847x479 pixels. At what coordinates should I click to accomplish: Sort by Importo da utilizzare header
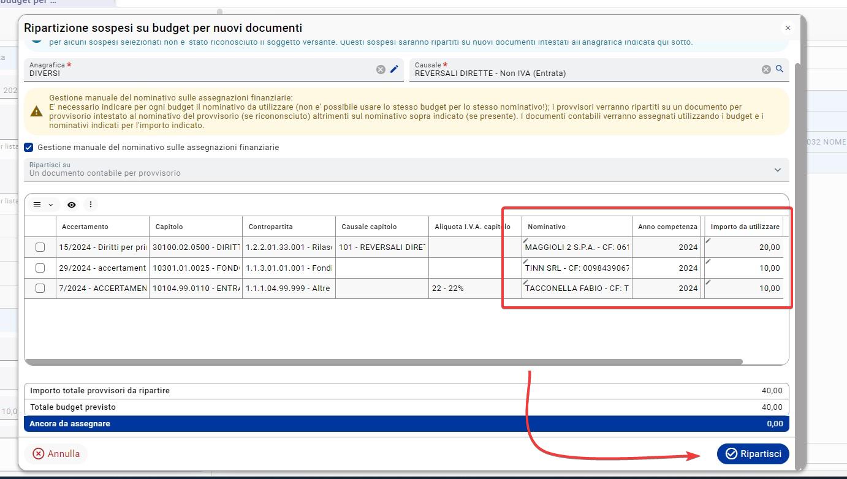click(745, 227)
